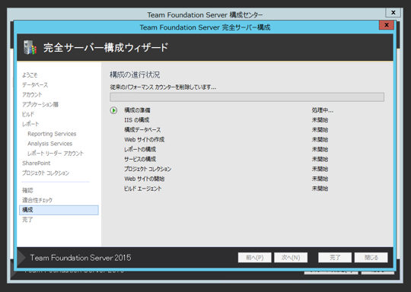This screenshot has width=411, height=292.
Task: Open the 完了 step in sidebar
Action: [x=27, y=220]
